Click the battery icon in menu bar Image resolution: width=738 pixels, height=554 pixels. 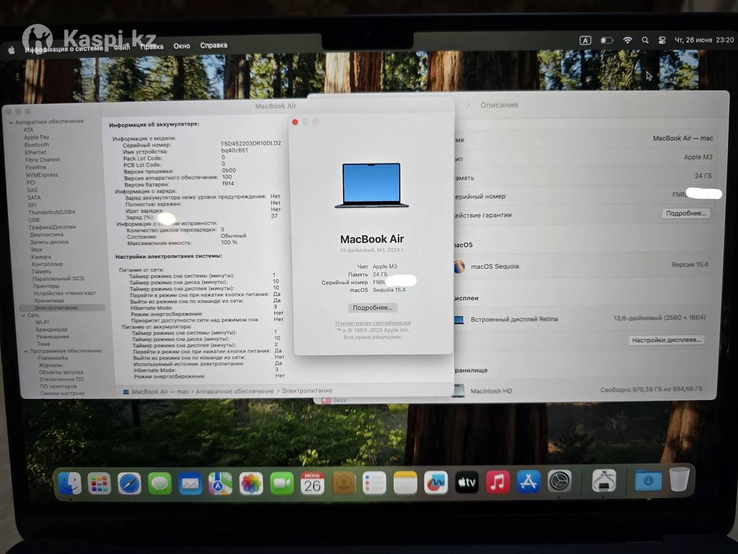pyautogui.click(x=607, y=40)
